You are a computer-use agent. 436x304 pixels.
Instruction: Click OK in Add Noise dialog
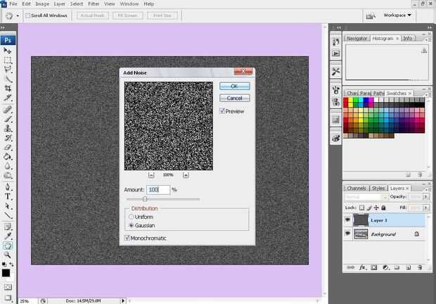pos(234,86)
